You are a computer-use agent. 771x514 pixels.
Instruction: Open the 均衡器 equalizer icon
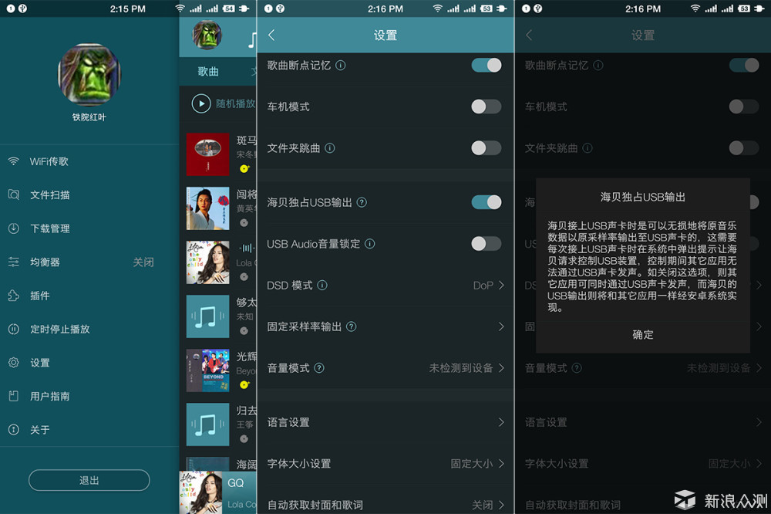point(14,262)
